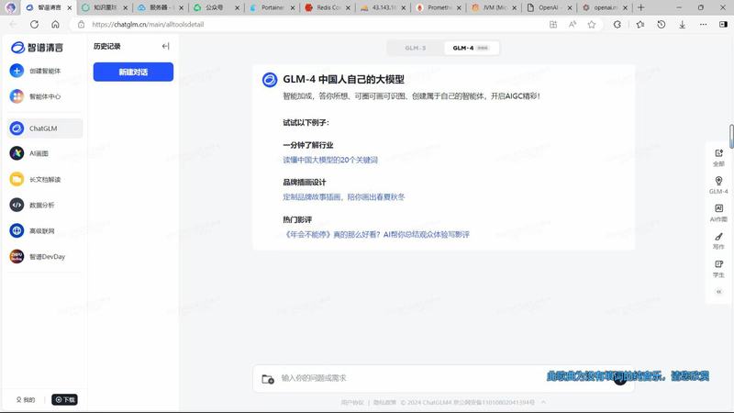Image resolution: width=734 pixels, height=413 pixels.
Task: Open the 数据分析 tool
Action: [32, 205]
